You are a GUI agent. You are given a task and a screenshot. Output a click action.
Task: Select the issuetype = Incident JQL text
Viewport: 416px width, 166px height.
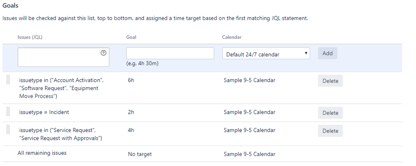[x=44, y=112]
